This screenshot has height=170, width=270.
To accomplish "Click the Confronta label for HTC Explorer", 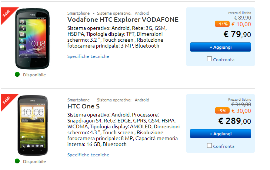I will (x=224, y=60).
